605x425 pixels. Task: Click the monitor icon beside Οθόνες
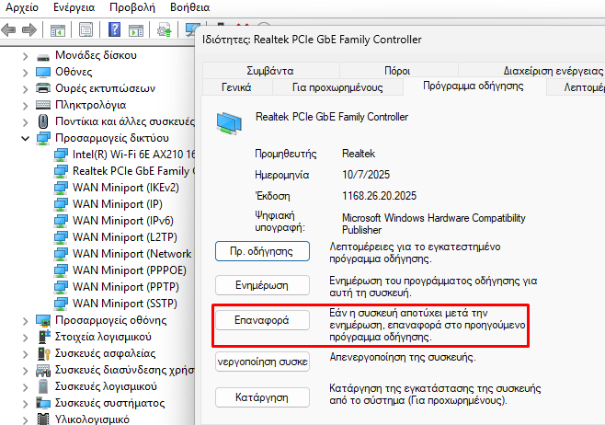point(43,72)
